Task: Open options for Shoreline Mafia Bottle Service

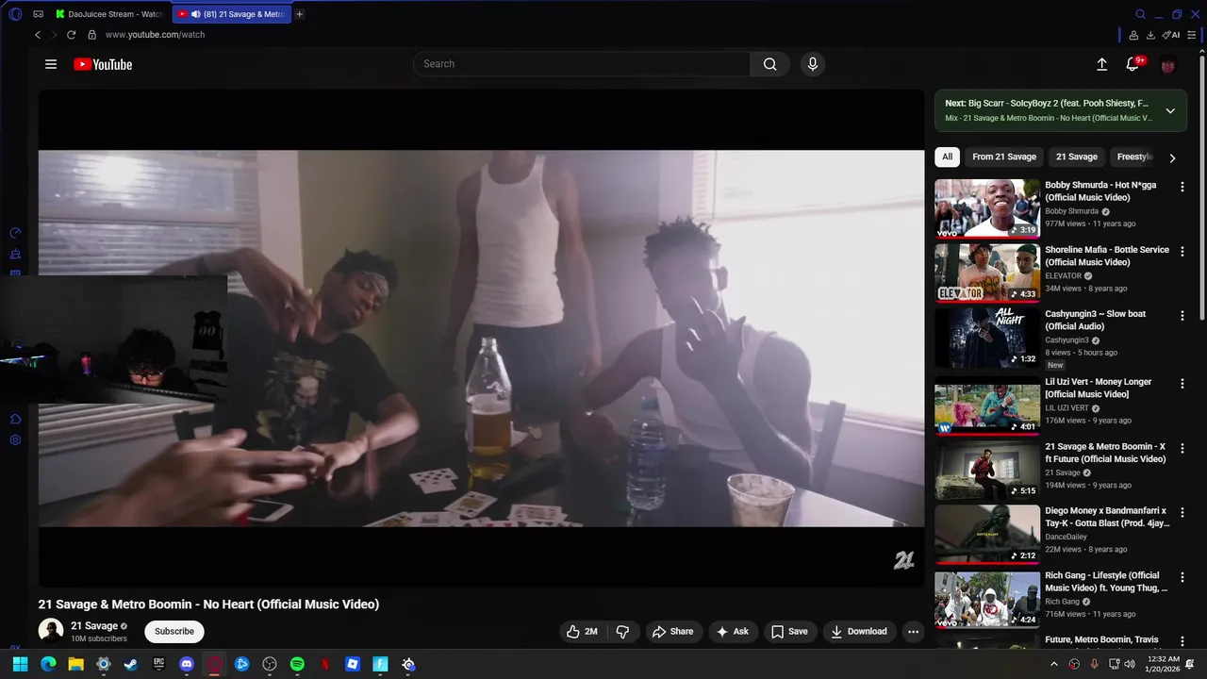Action: pos(1182,252)
